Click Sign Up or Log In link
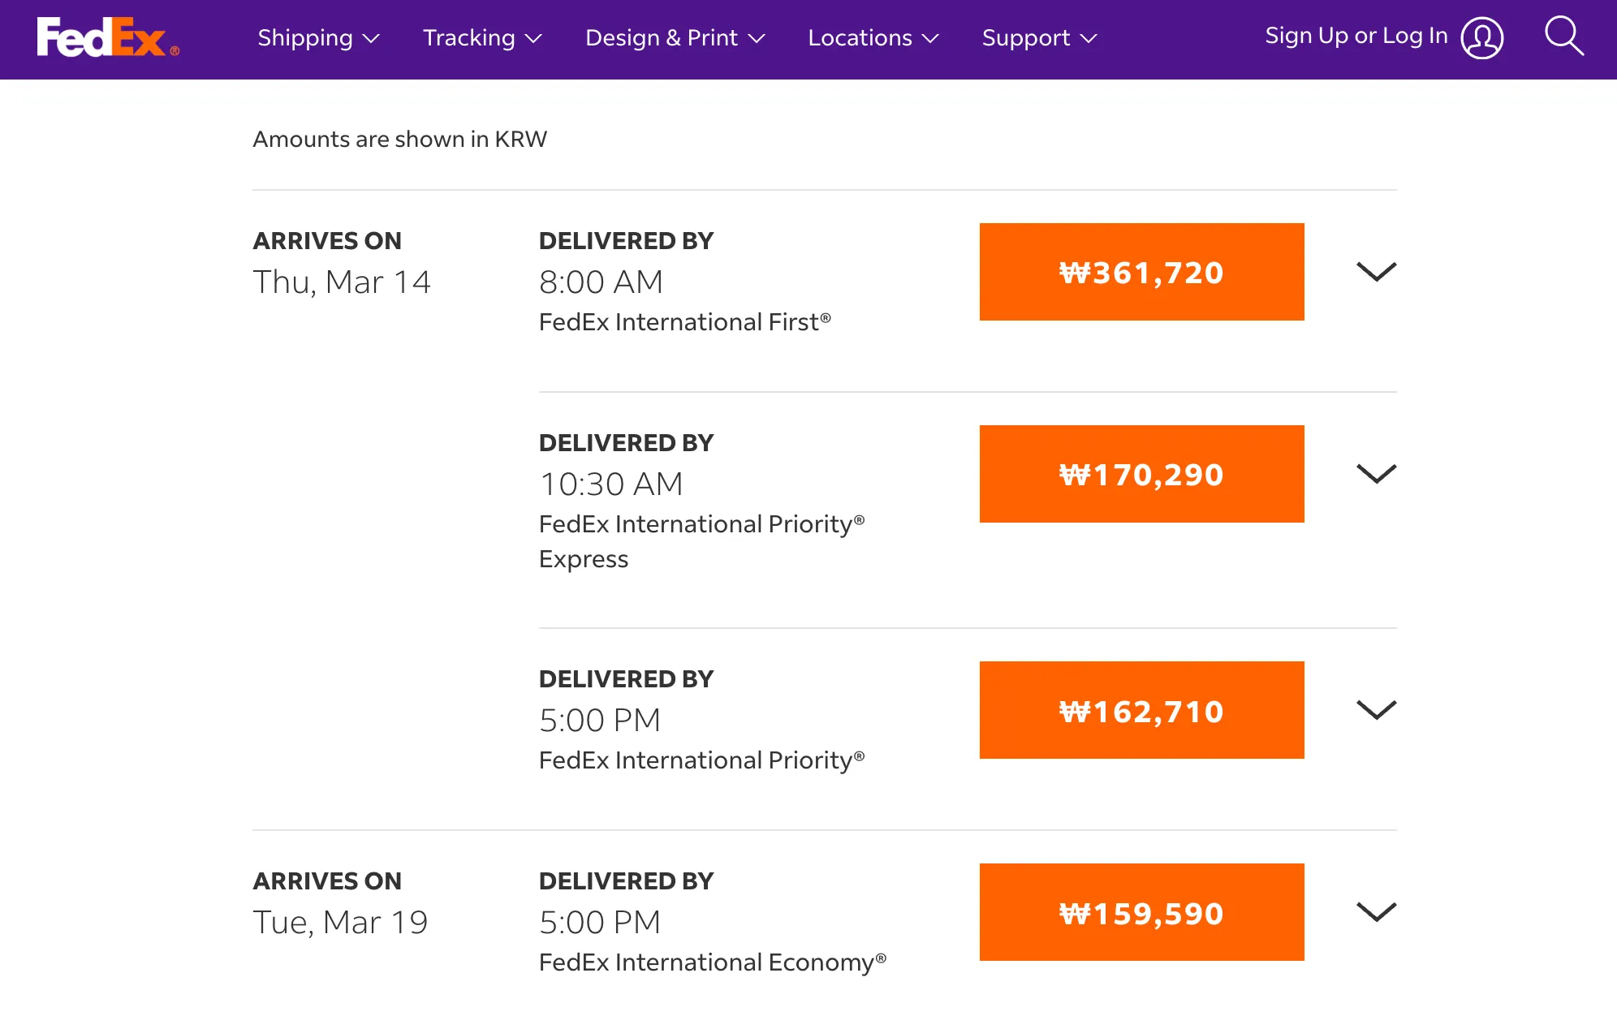This screenshot has width=1617, height=1016. click(x=1356, y=36)
